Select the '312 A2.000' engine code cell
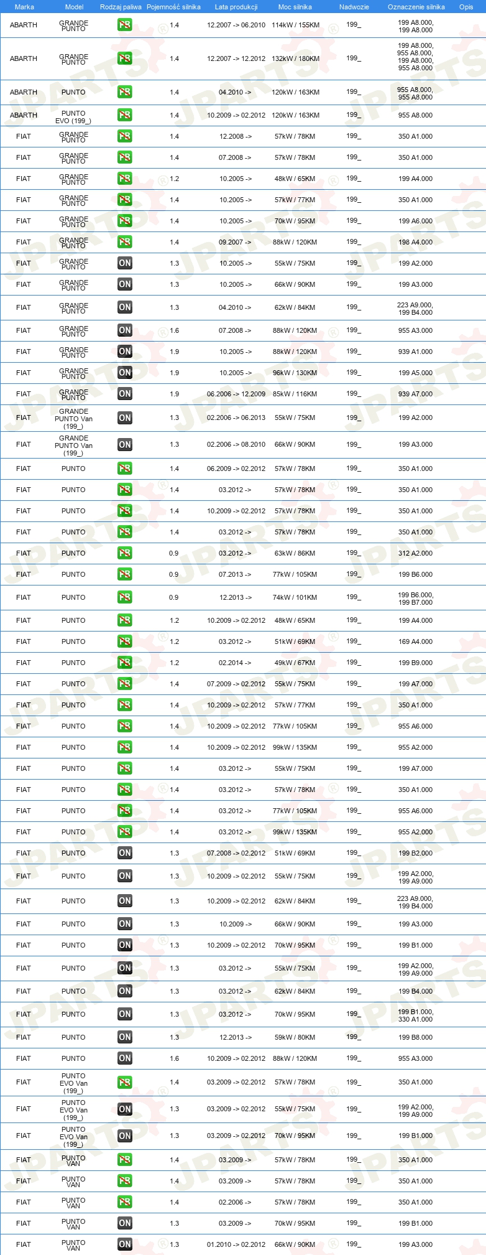 pos(416,554)
